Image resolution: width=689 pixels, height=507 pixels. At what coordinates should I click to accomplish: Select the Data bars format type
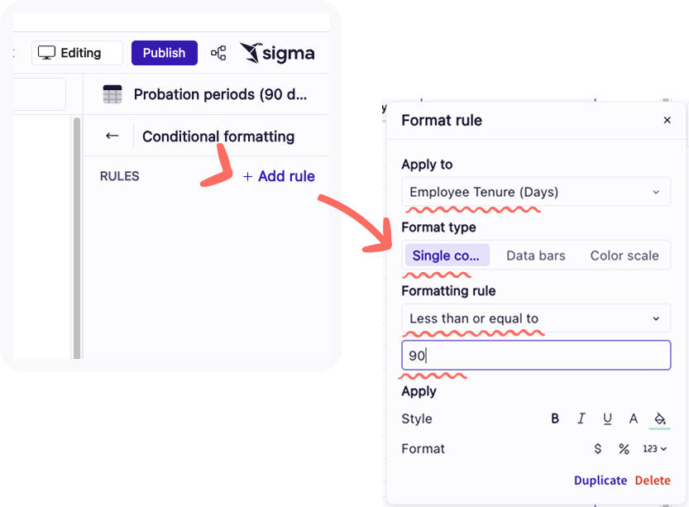click(x=535, y=255)
